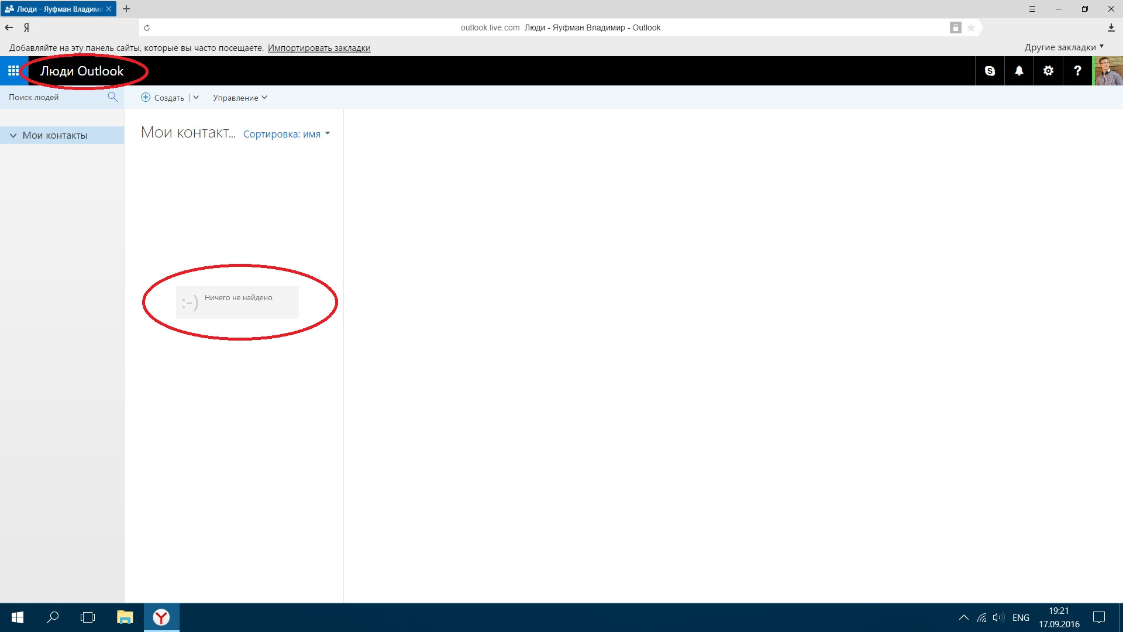1123x632 pixels.
Task: Open the volume speaker tray icon
Action: click(998, 617)
